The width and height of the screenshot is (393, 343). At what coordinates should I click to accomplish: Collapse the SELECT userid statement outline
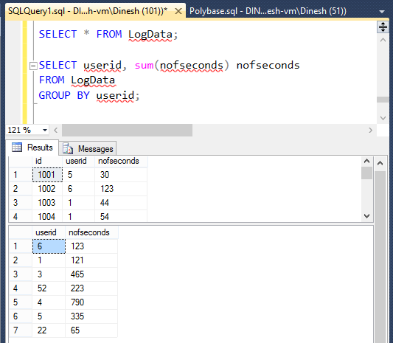[x=33, y=66]
